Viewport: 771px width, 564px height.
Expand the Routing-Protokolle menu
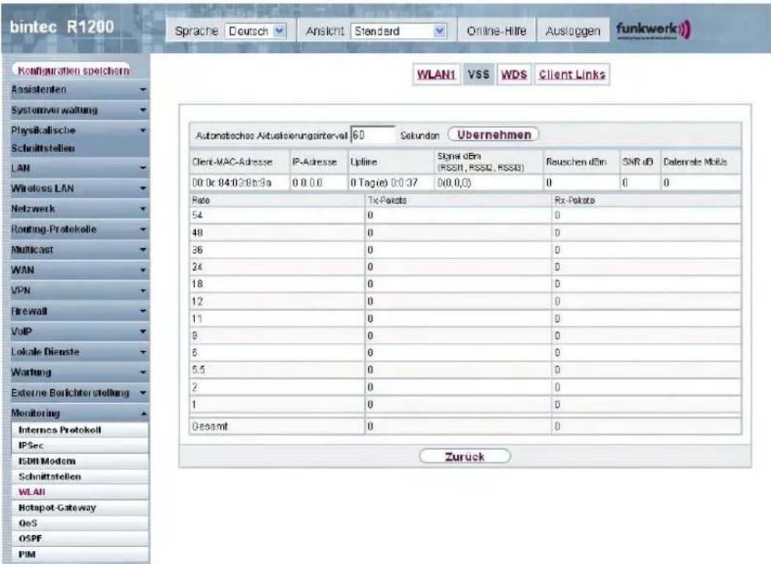point(80,229)
